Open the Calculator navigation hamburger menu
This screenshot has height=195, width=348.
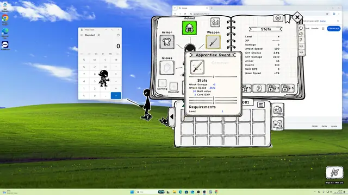[82, 35]
